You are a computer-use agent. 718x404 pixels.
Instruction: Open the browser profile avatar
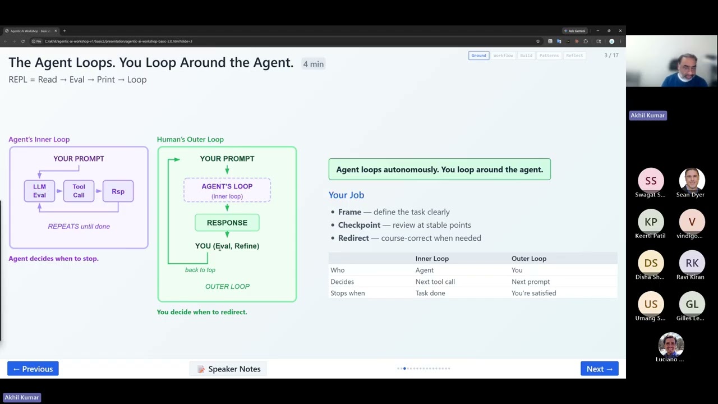tap(612, 42)
